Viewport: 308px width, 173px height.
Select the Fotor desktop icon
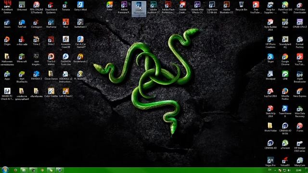click(x=110, y=6)
